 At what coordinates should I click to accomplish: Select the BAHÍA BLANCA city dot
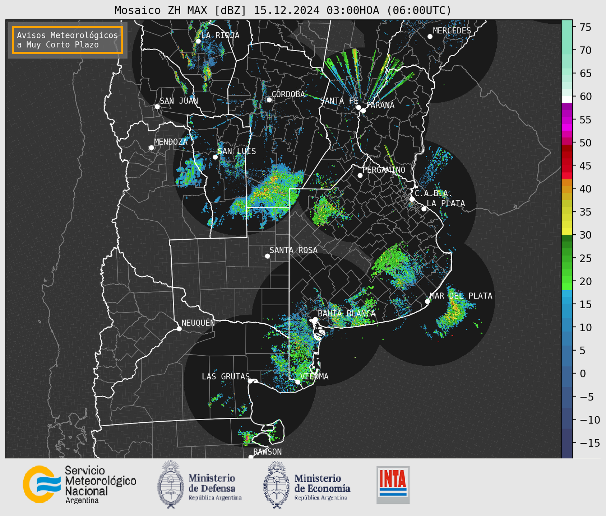(315, 319)
